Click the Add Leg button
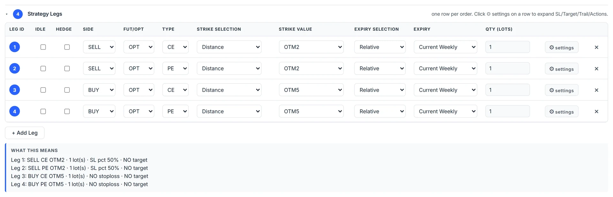The height and width of the screenshot is (197, 613). (25, 133)
